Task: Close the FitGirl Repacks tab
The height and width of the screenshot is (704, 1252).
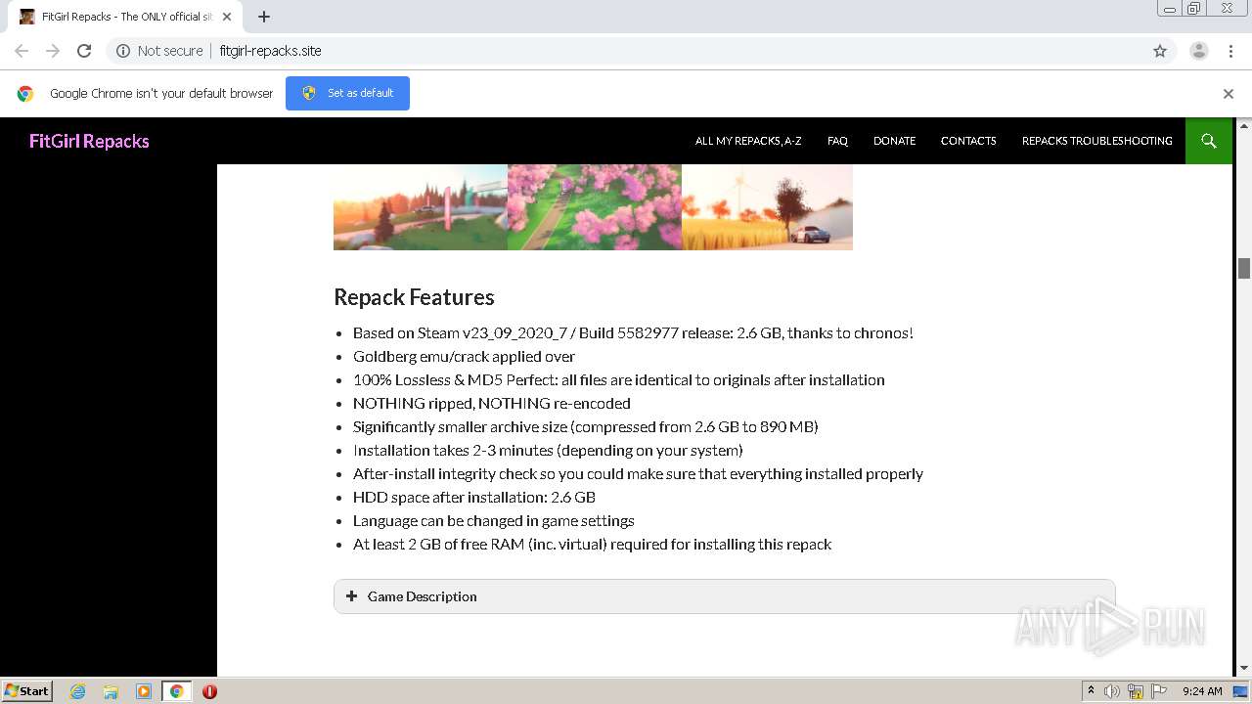Action: click(227, 17)
